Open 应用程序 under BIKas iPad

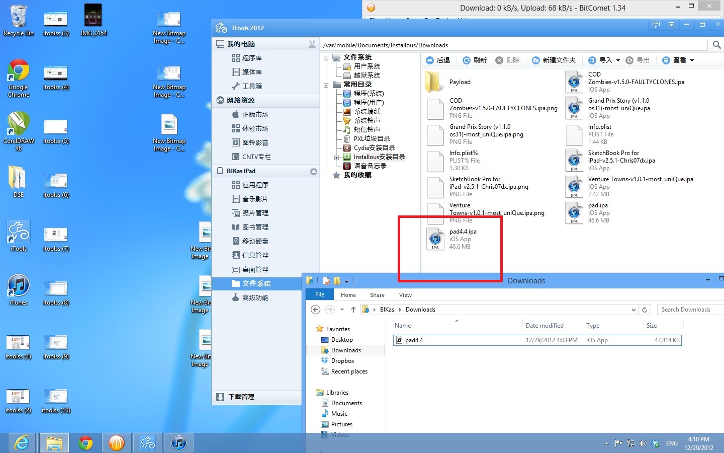pos(250,185)
